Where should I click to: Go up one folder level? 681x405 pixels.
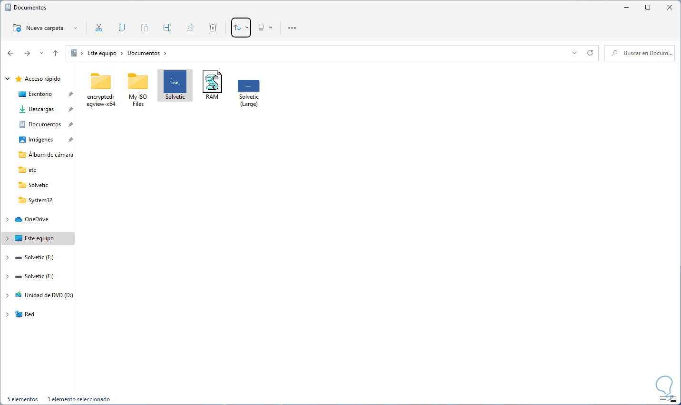(x=56, y=53)
